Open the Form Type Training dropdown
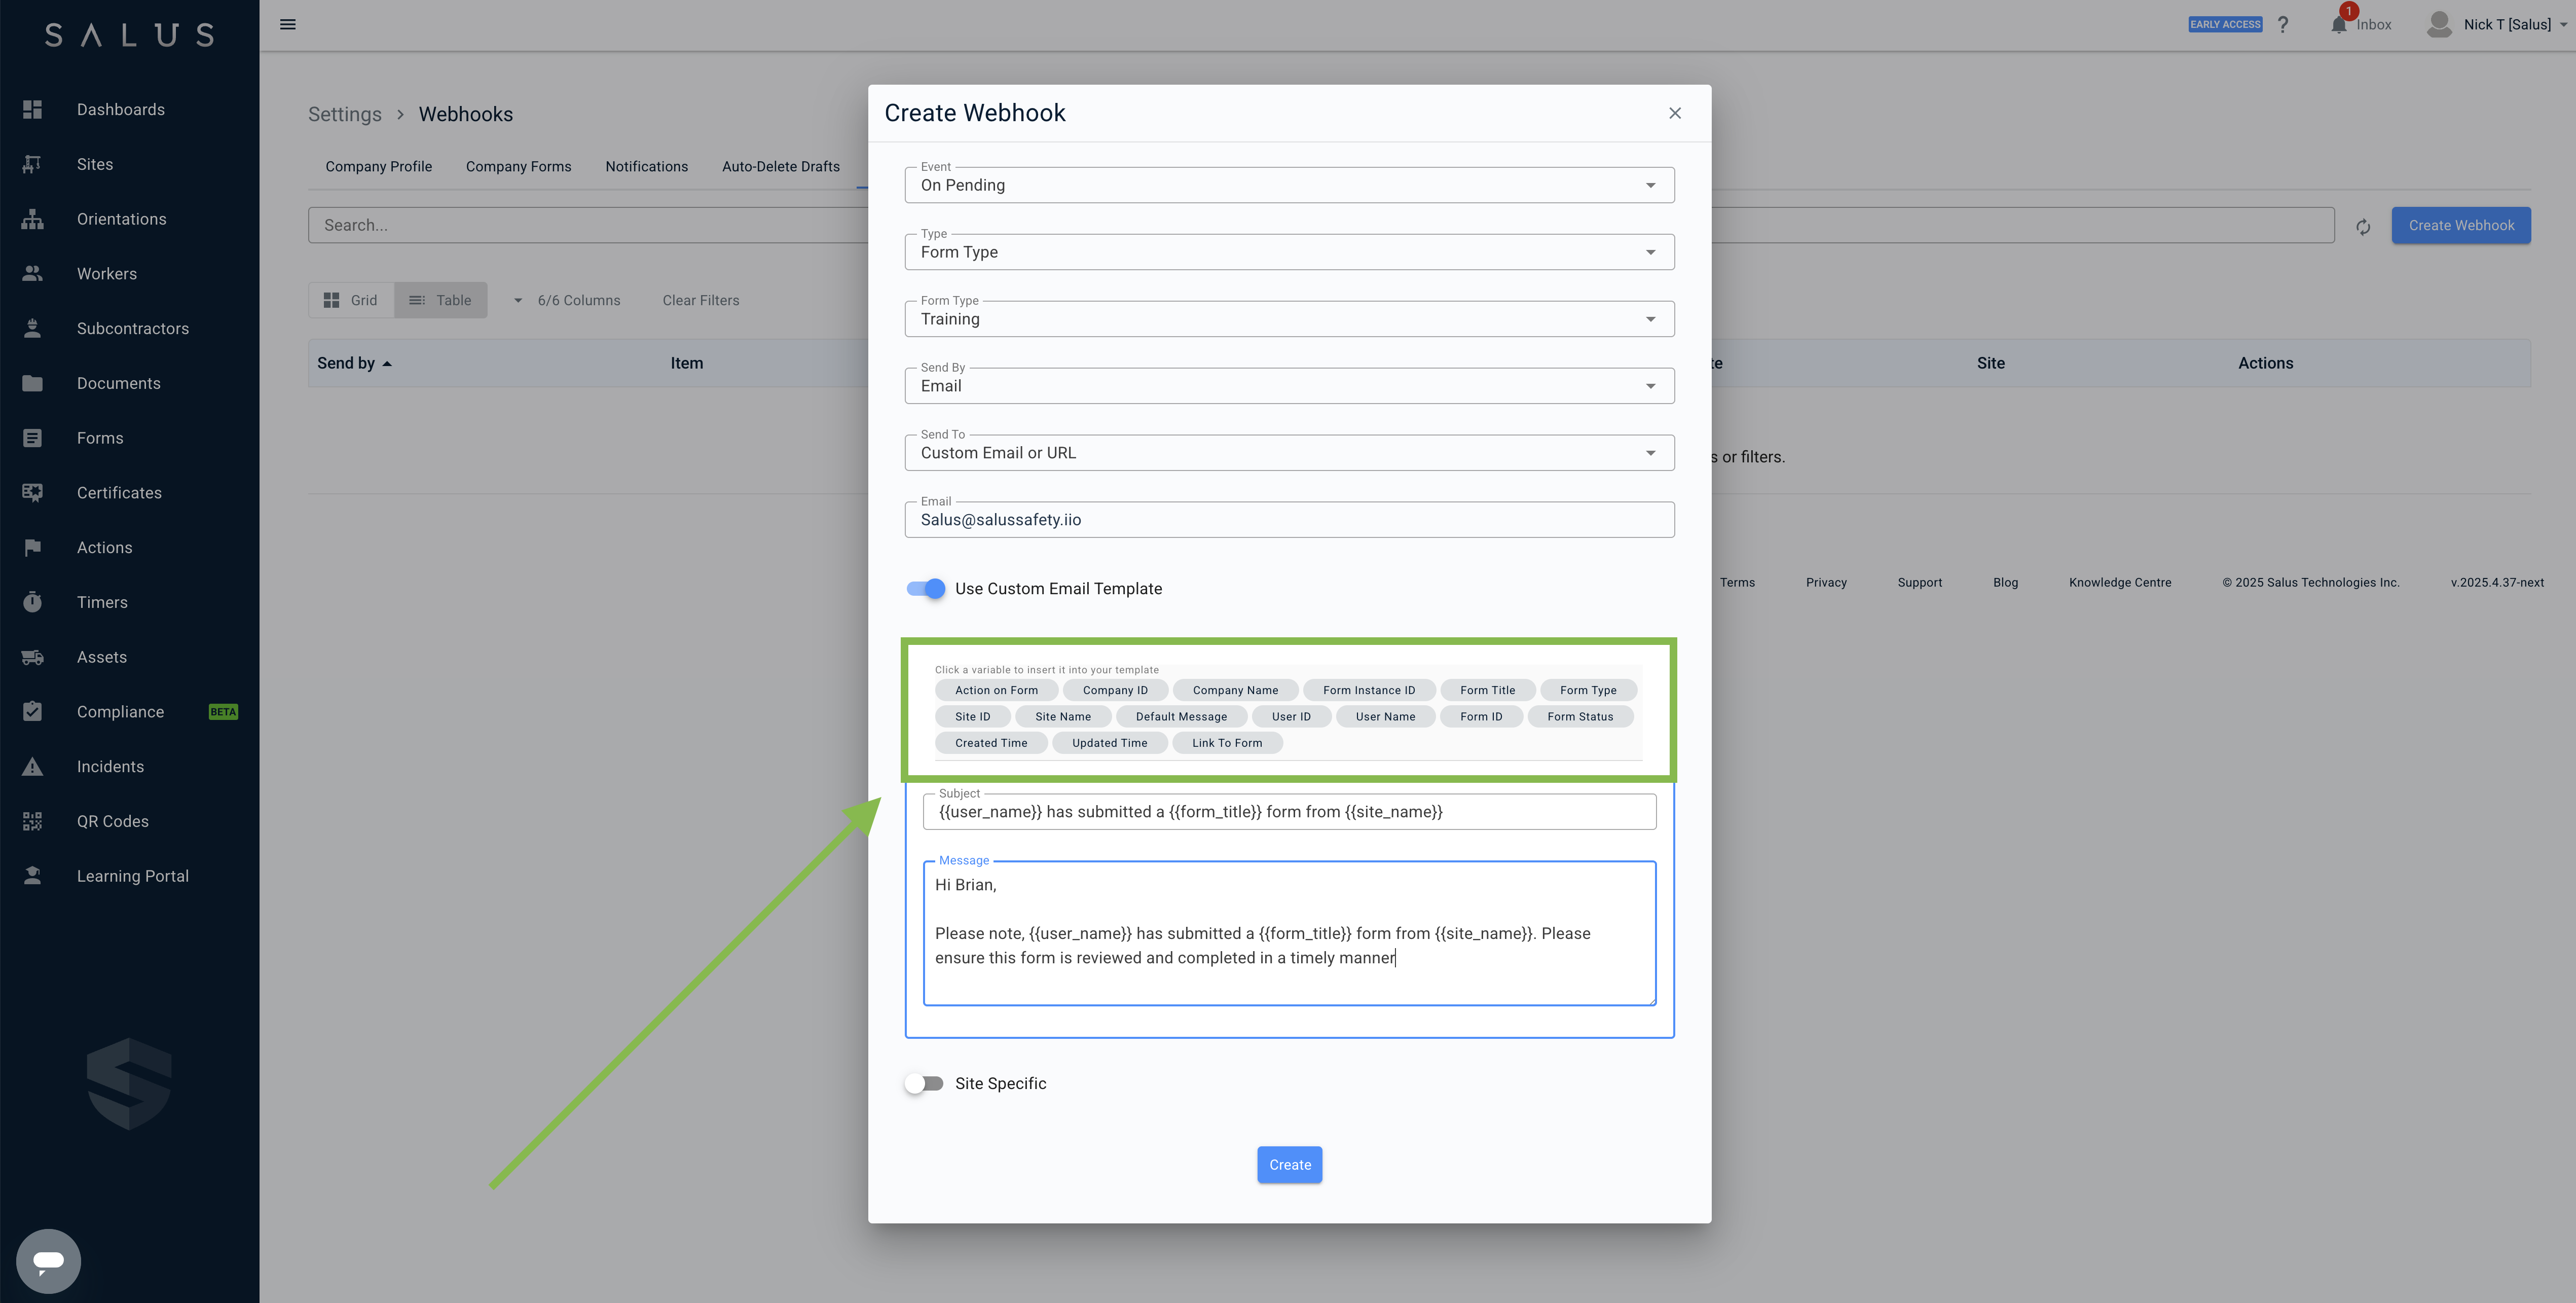The image size is (2576, 1303). [1289, 319]
